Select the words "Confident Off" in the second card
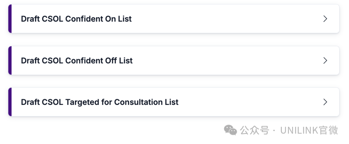The width and height of the screenshot is (349, 144). coord(94,61)
